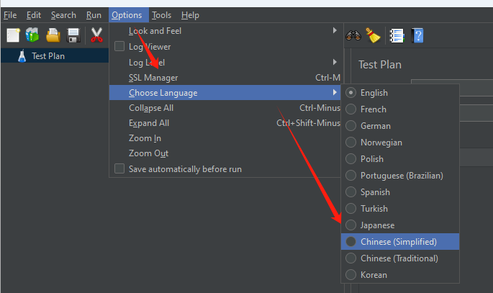493x293 pixels.
Task: Open the Run menu
Action: click(x=94, y=15)
